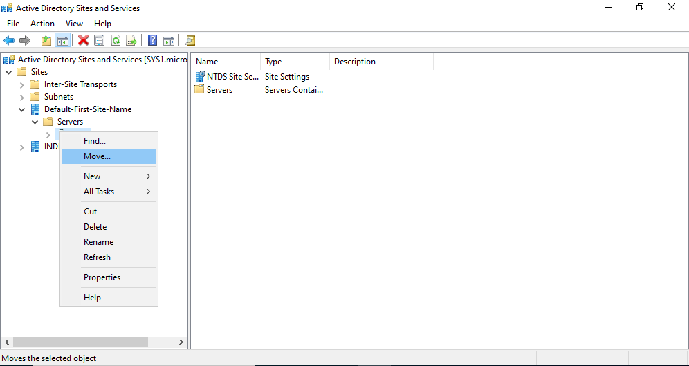Screen dimensions: 689x366
Task: Open the Properties toolbar icon
Action: (x=100, y=41)
